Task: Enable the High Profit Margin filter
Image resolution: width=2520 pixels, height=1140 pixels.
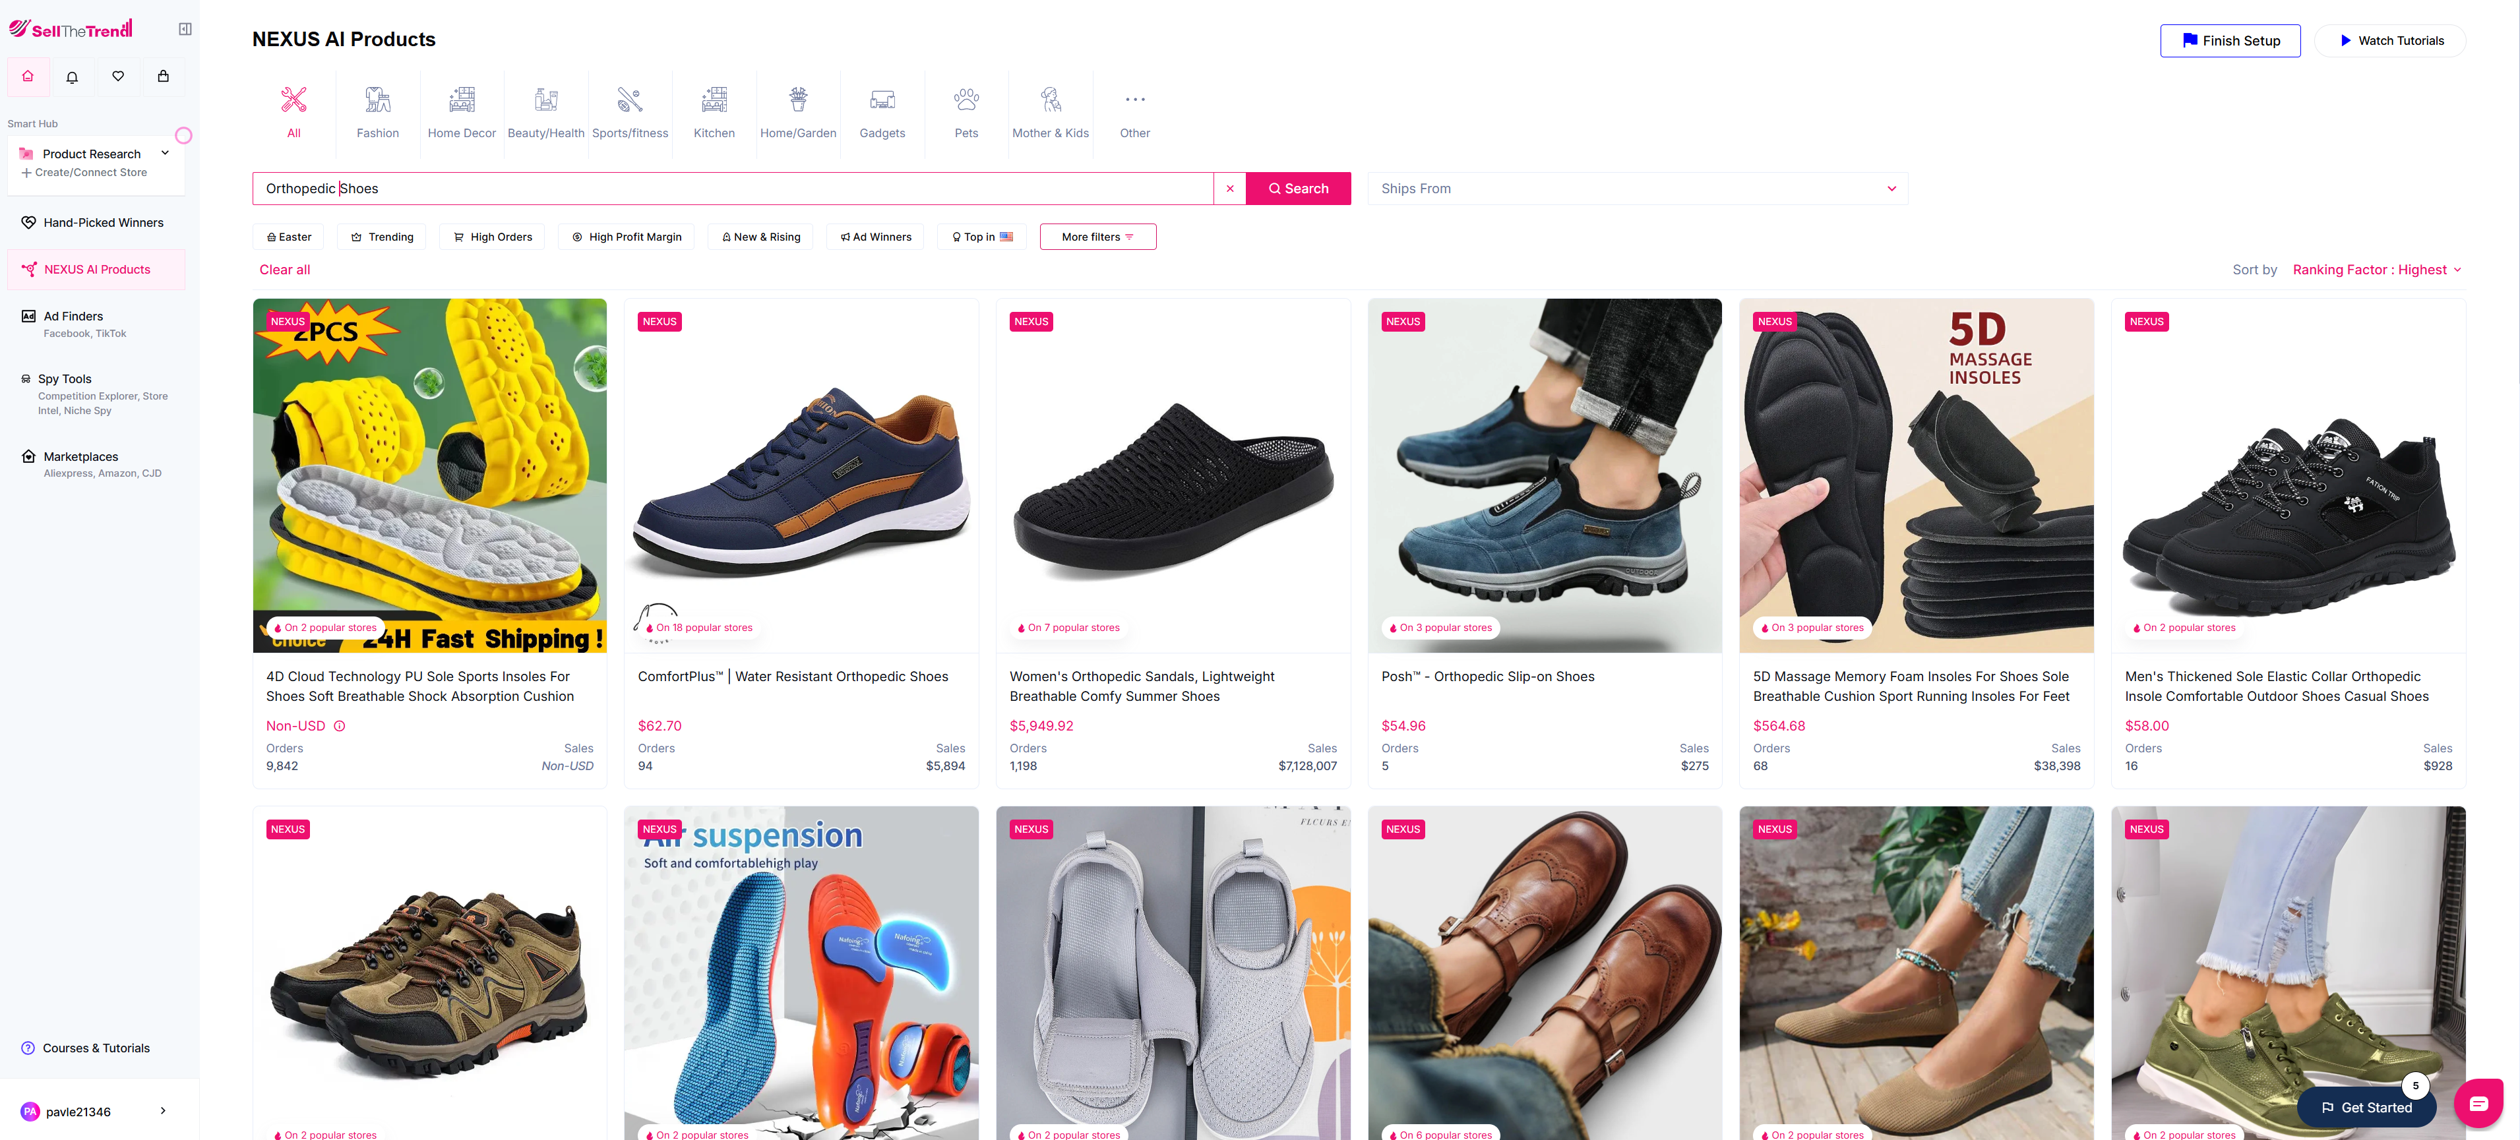Action: pos(625,237)
